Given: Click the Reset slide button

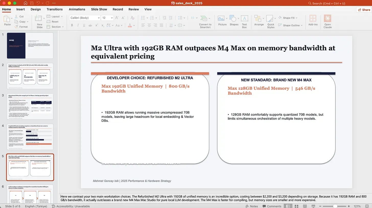Looking at the screenshot, I should 53,22.
